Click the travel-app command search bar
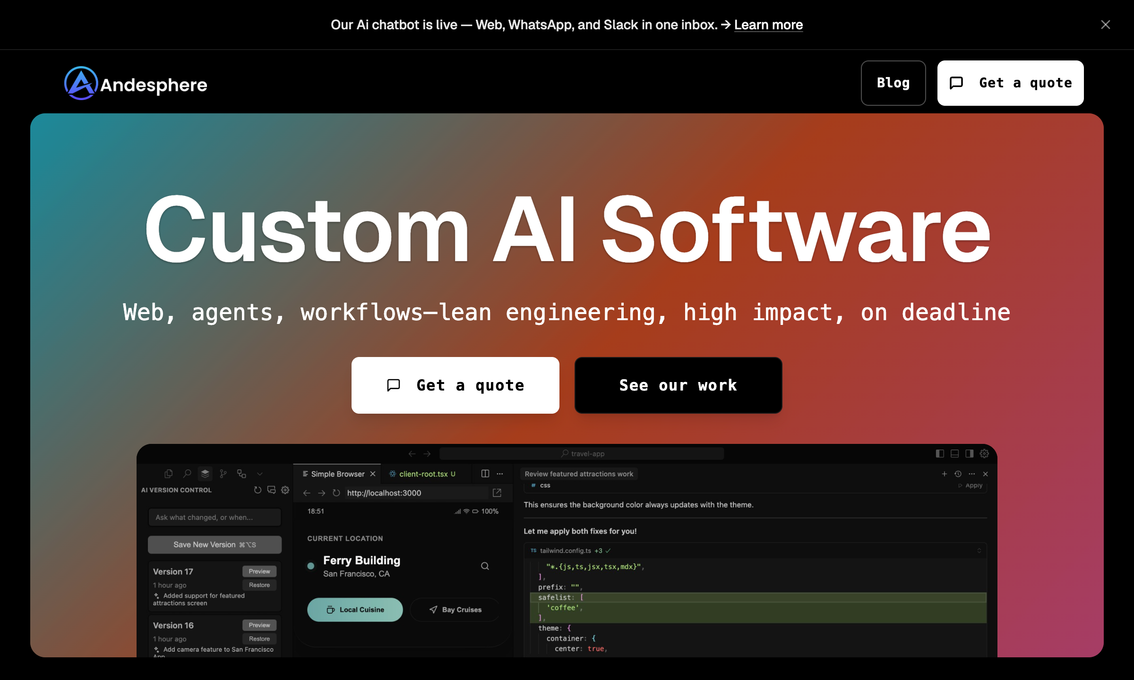Image resolution: width=1134 pixels, height=680 pixels. [x=582, y=454]
